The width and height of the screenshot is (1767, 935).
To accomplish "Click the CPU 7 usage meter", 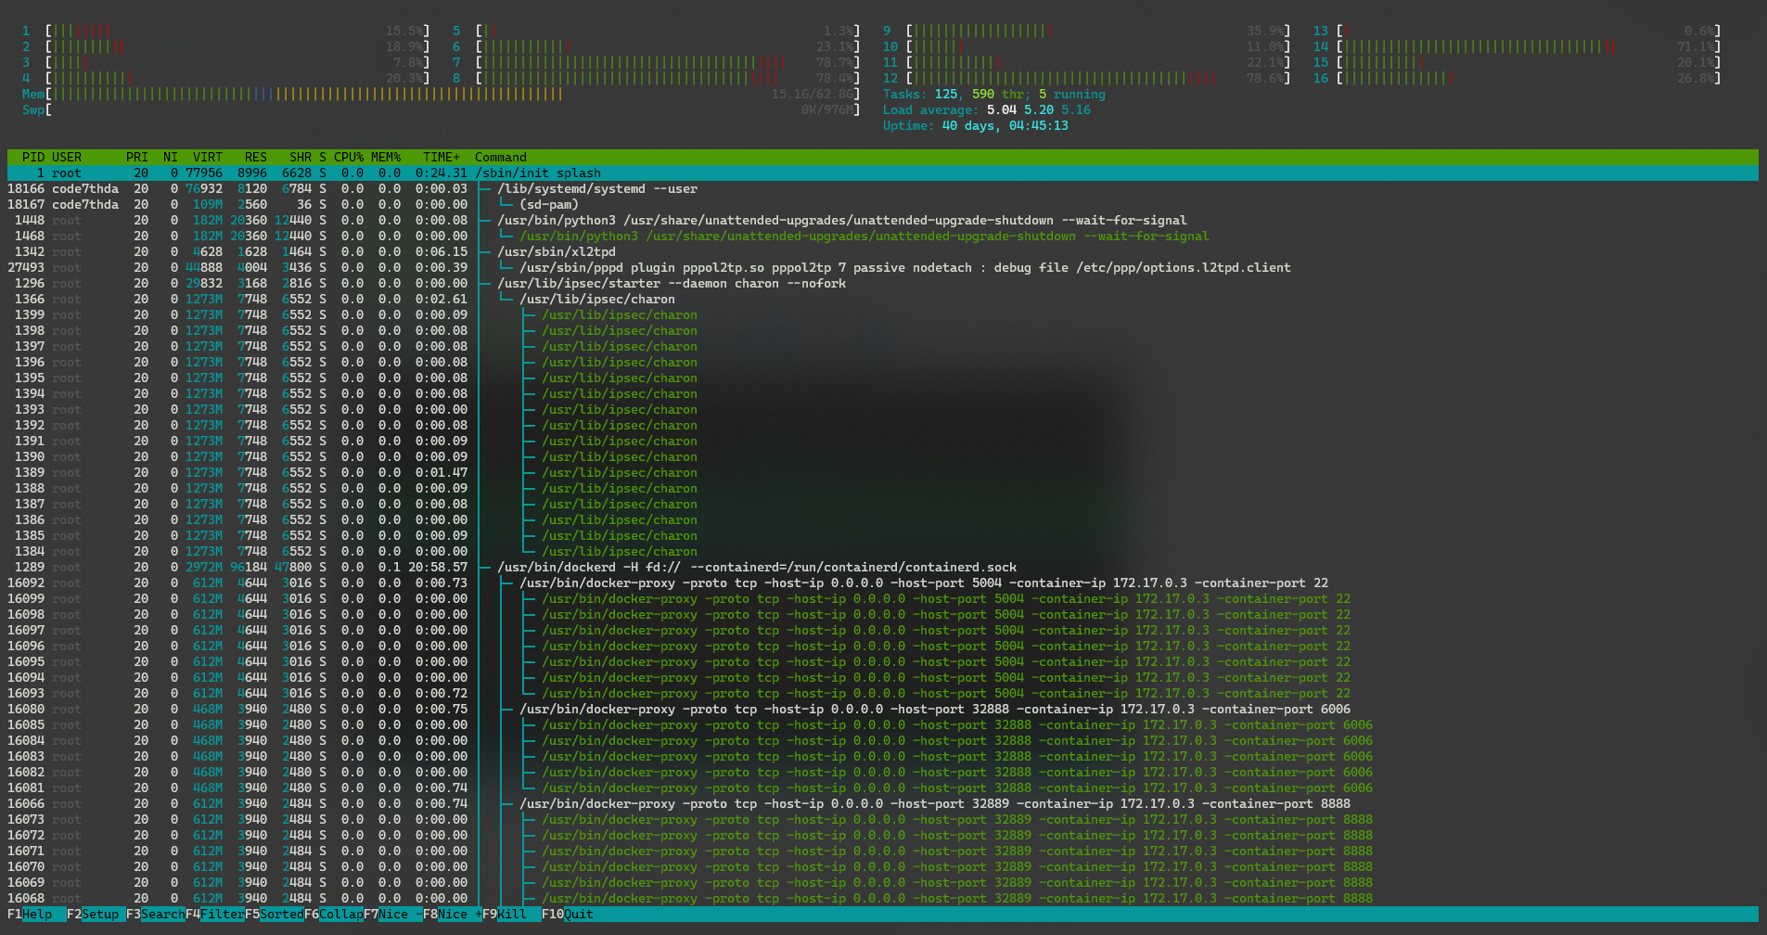I will tap(657, 62).
